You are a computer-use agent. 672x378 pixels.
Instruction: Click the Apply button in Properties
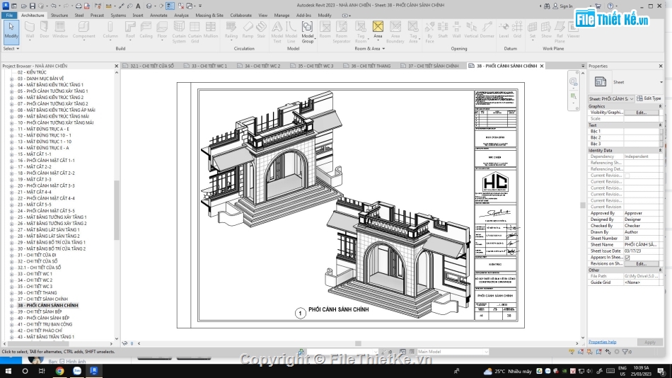click(649, 342)
